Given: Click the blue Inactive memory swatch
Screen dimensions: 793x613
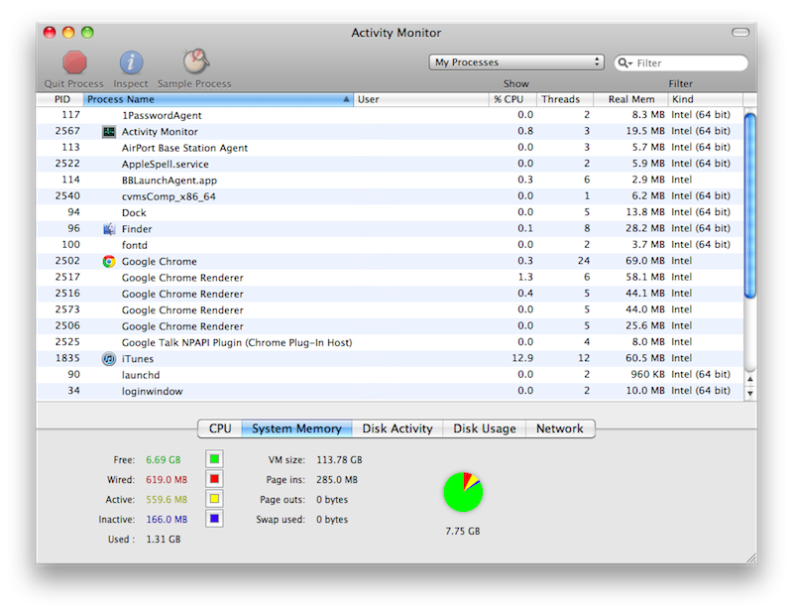Looking at the screenshot, I should [x=214, y=519].
